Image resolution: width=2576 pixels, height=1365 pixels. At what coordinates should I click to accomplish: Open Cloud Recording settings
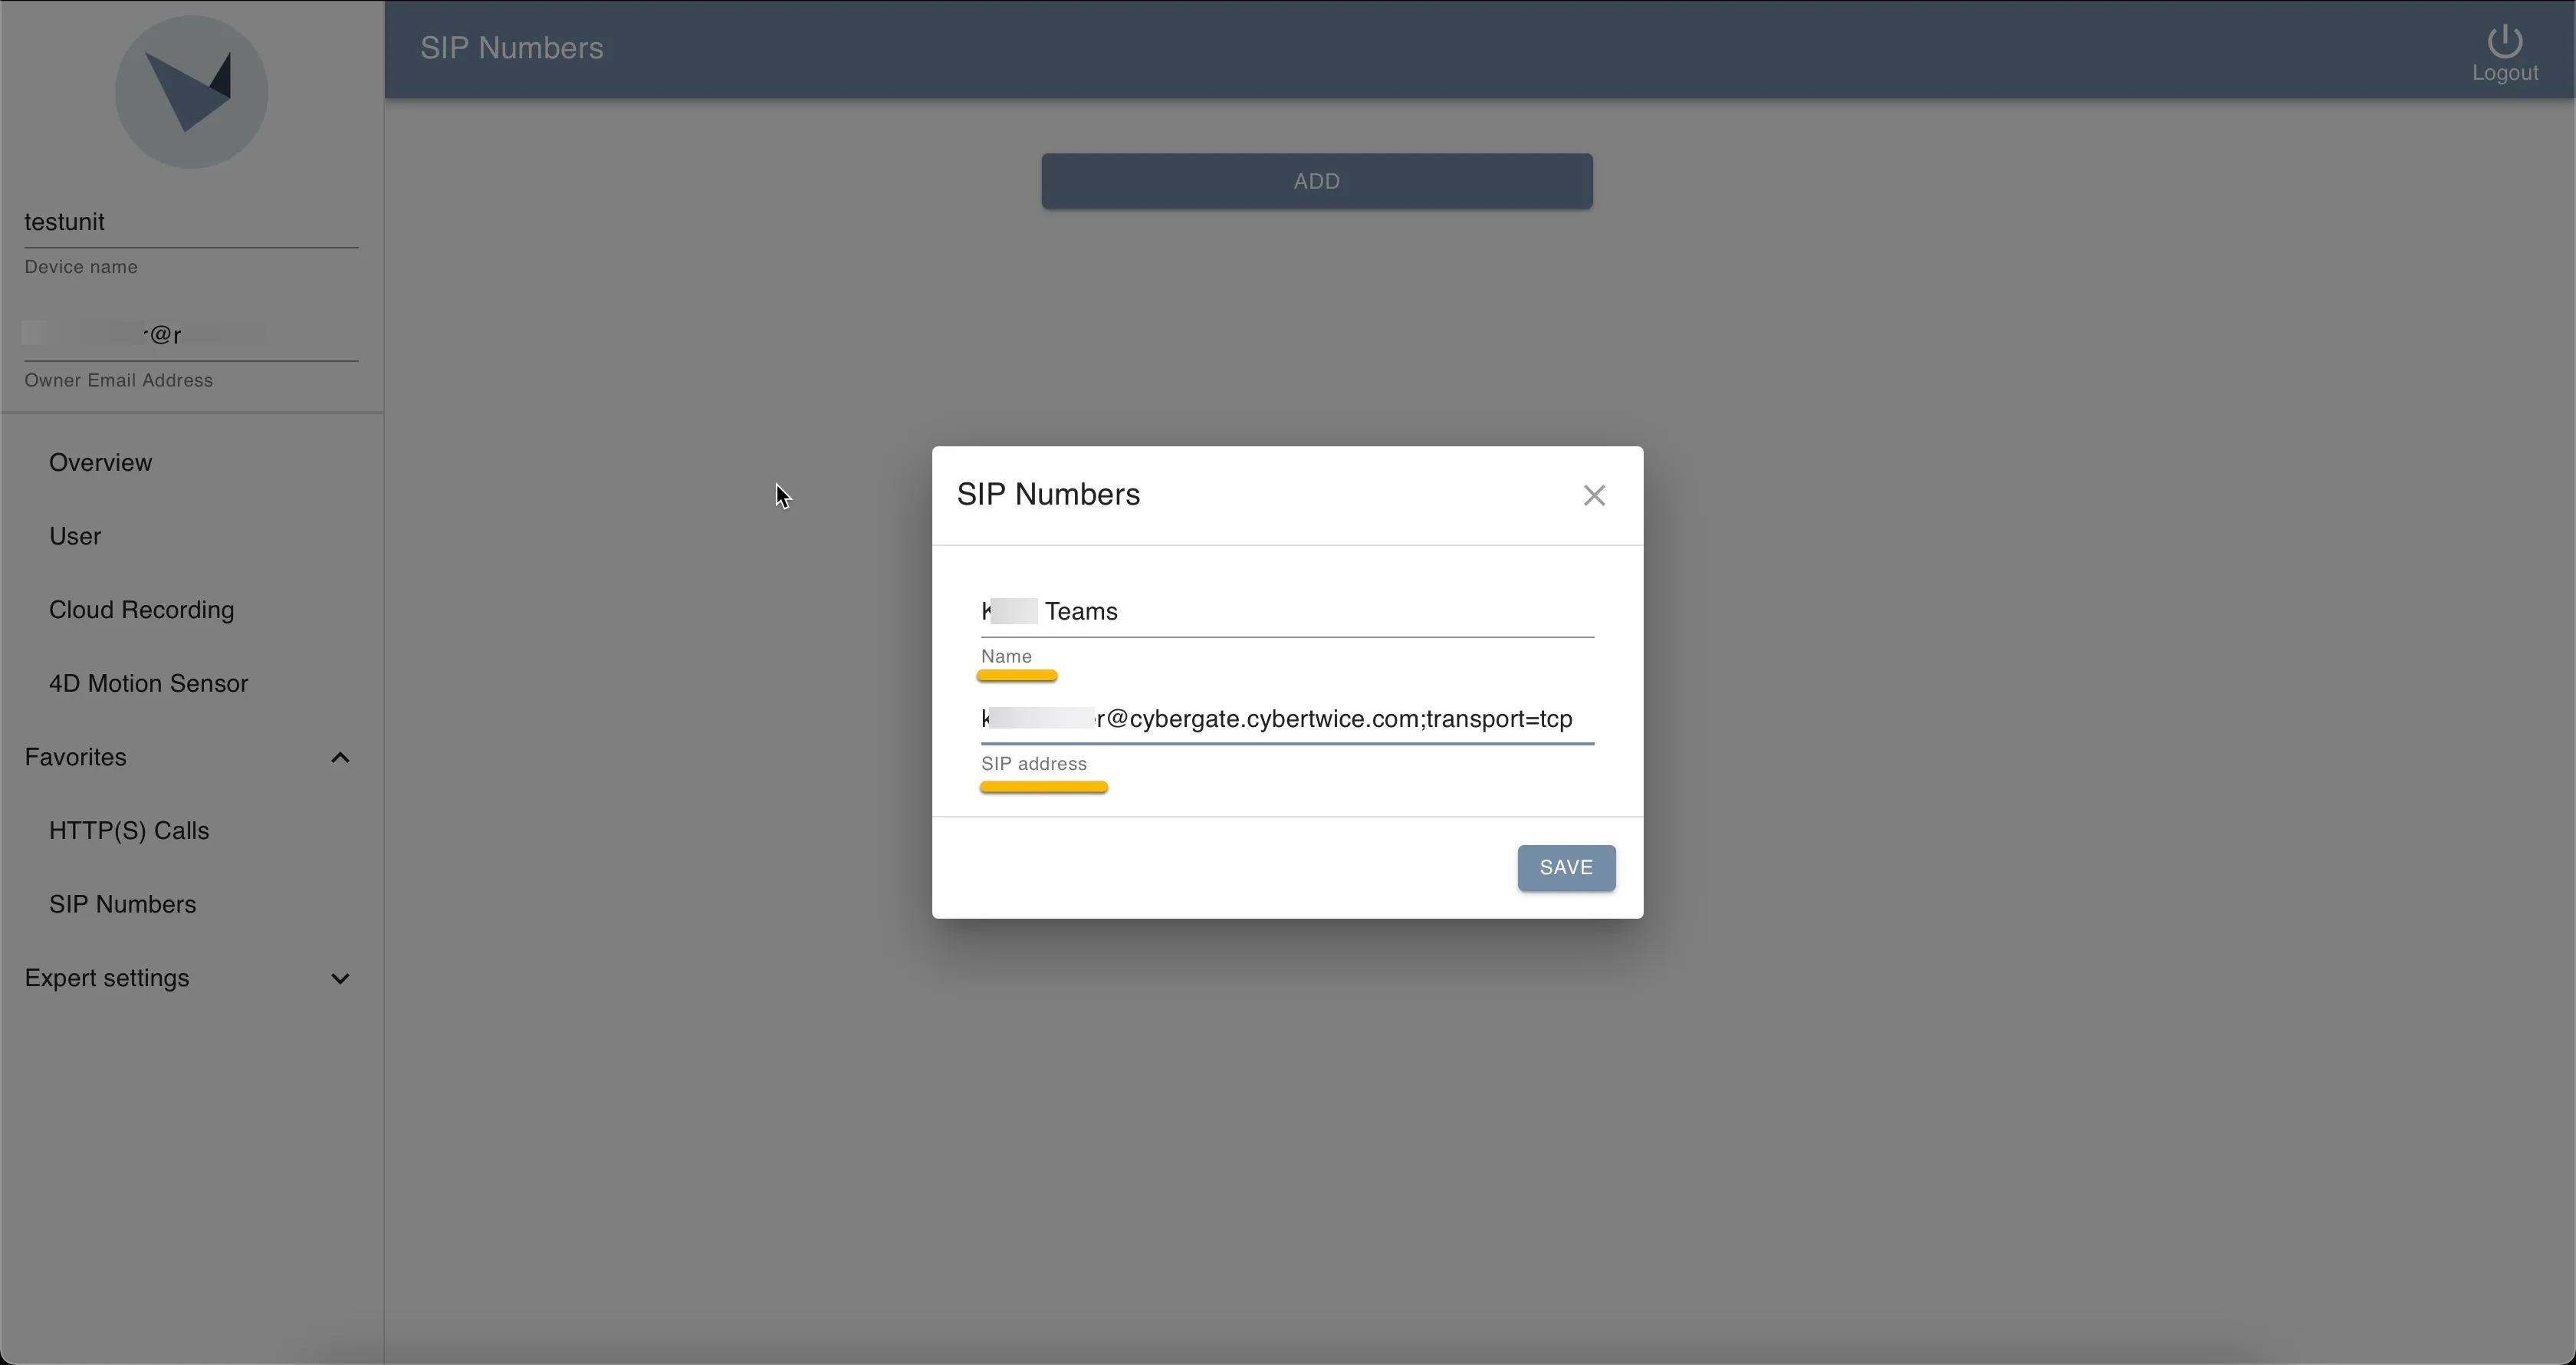[x=141, y=610]
